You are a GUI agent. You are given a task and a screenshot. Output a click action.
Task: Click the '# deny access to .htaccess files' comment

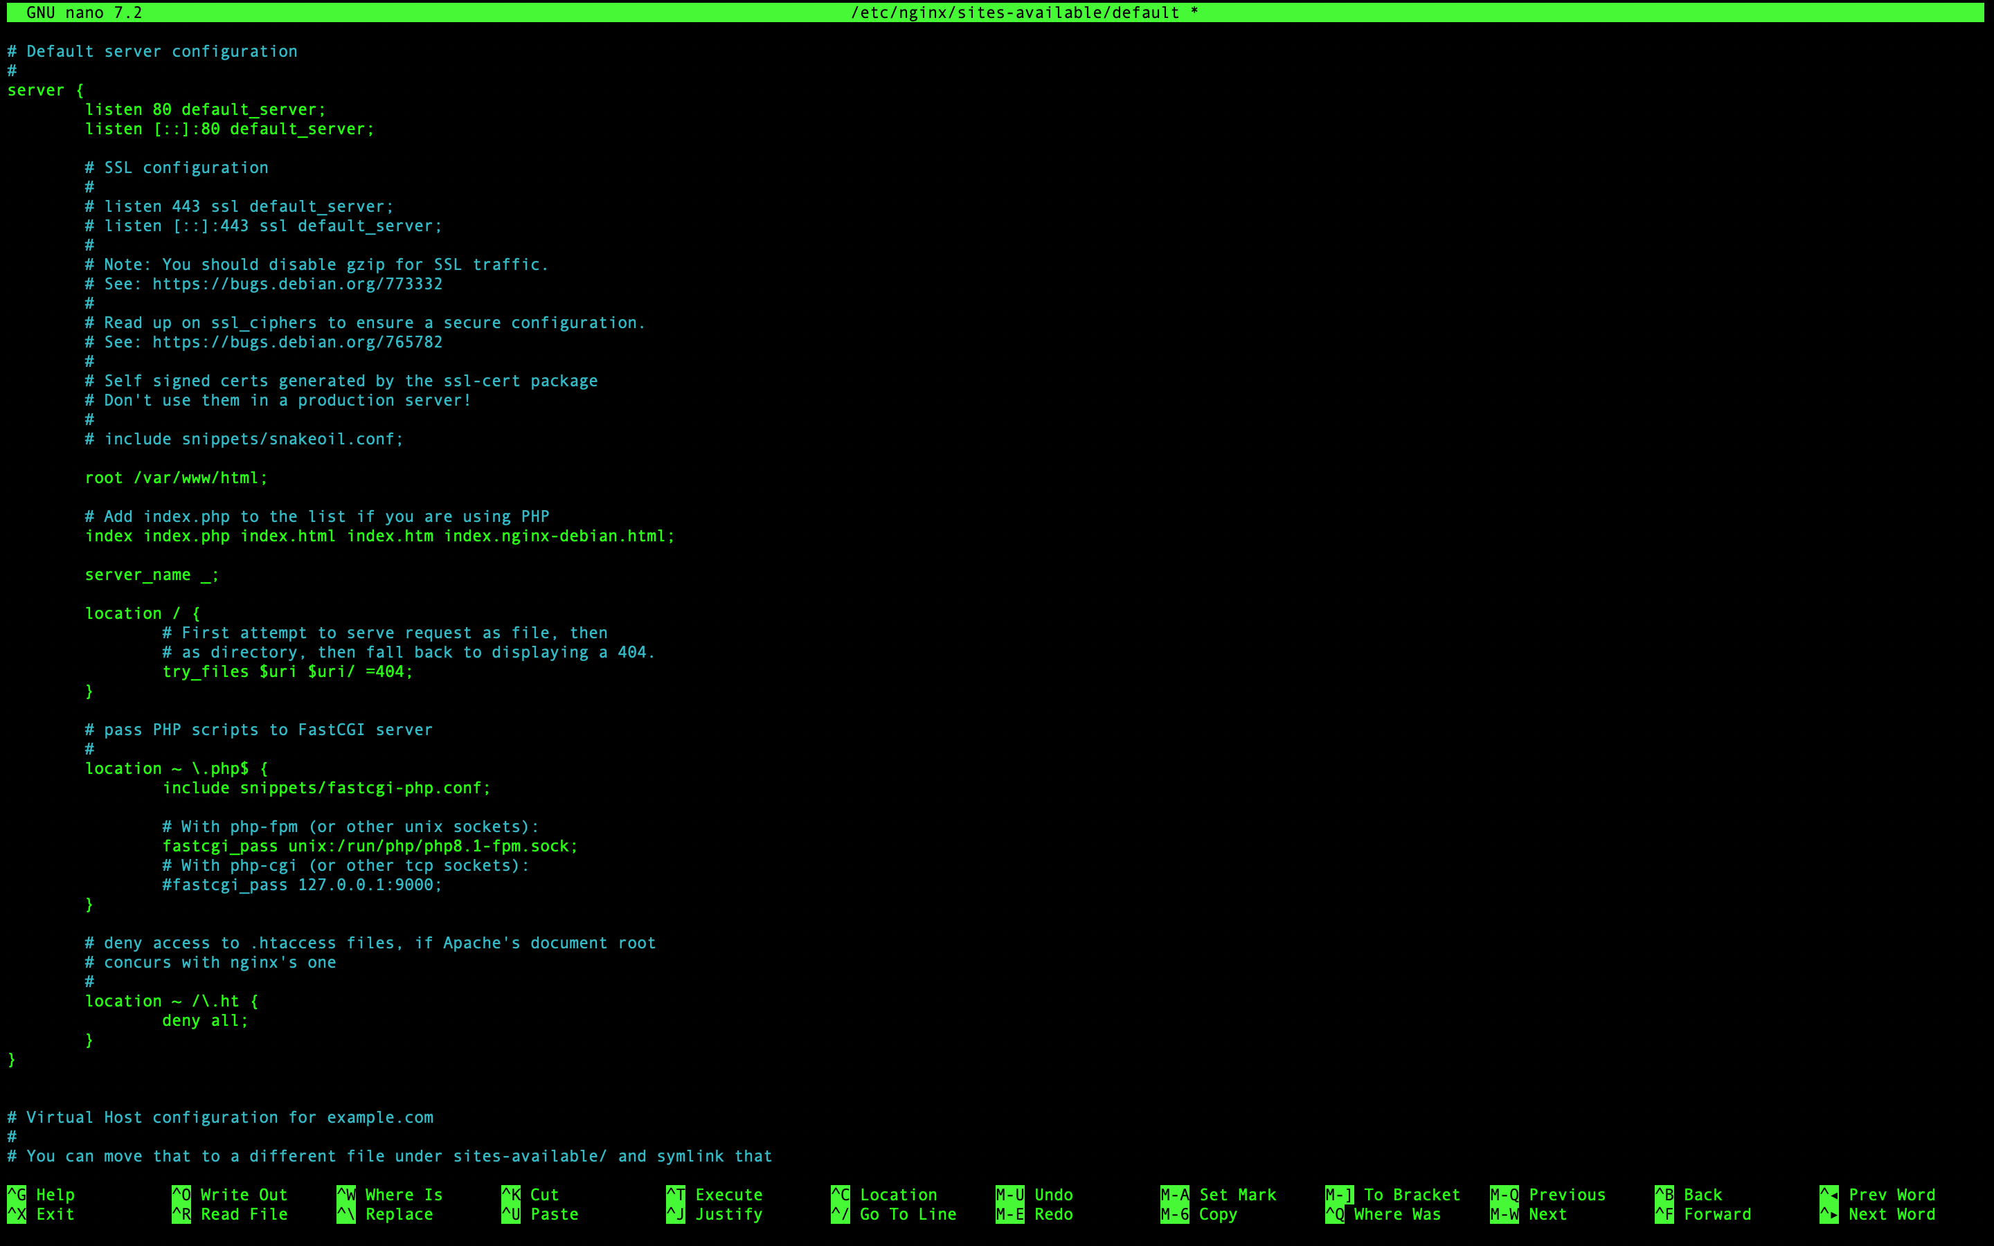point(370,943)
